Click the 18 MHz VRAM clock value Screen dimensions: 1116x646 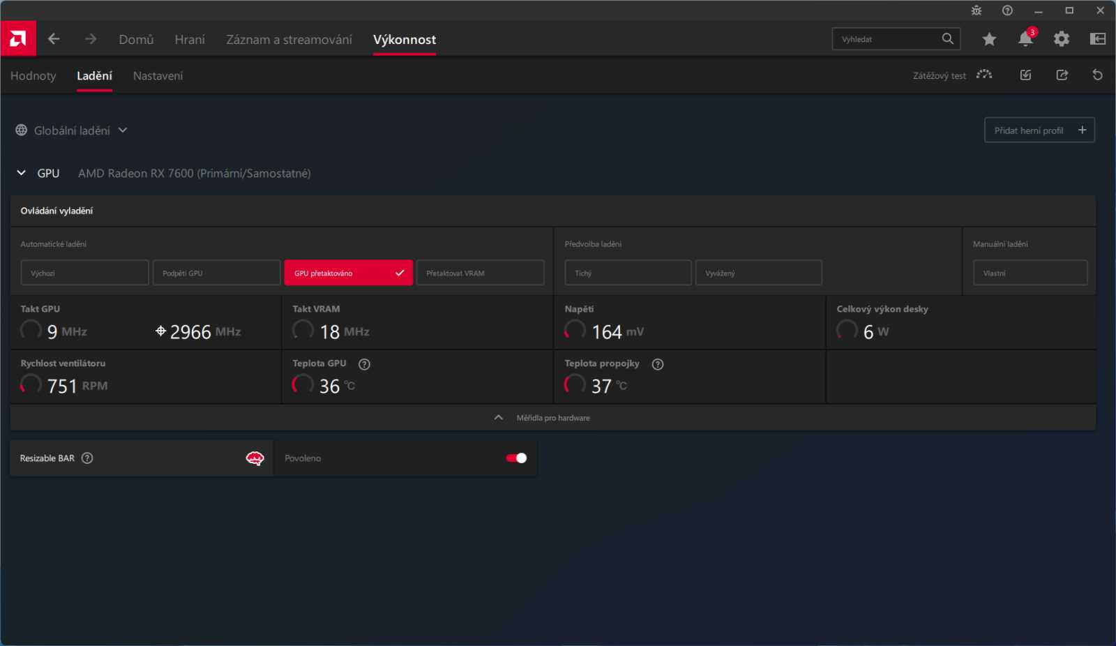[345, 332]
